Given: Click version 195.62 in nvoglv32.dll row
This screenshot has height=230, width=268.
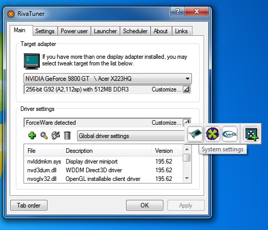Looking at the screenshot, I should tap(164, 179).
